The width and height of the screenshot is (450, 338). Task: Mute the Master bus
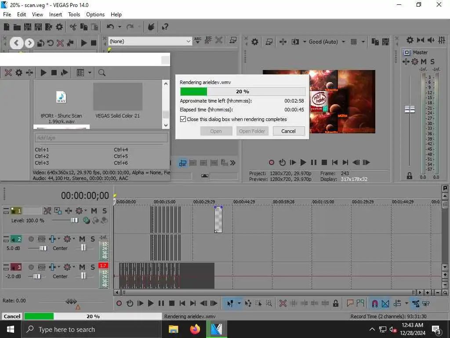[423, 62]
